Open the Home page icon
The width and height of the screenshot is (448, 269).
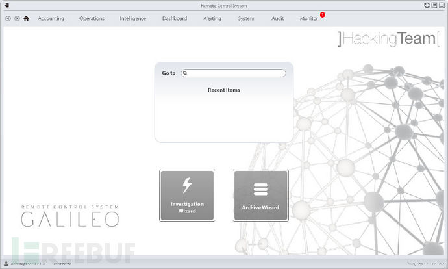pos(26,19)
